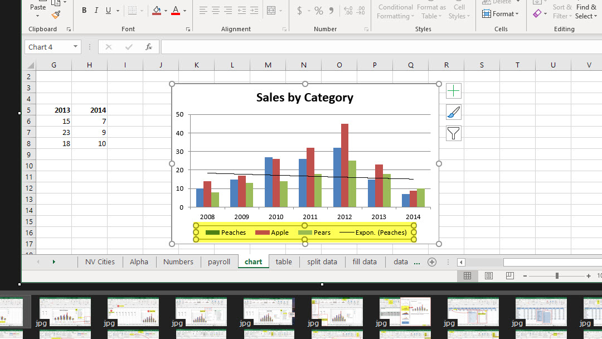
Task: Click the Insert Function fx icon
Action: (x=149, y=47)
